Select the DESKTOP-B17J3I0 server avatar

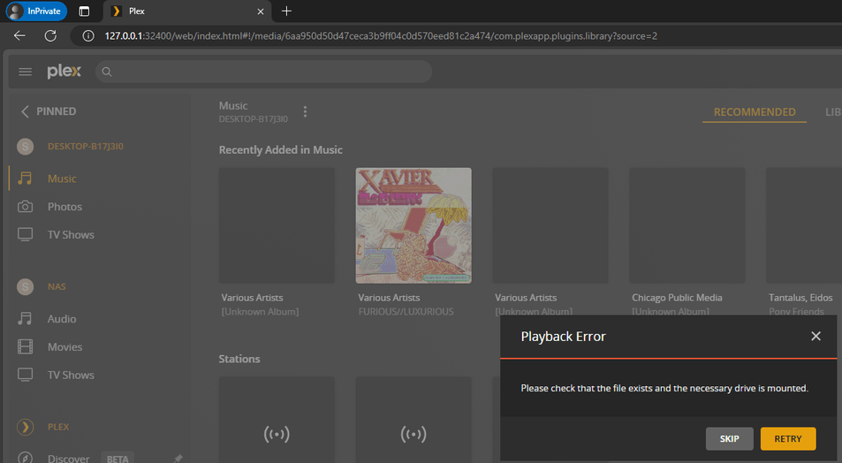tap(26, 146)
